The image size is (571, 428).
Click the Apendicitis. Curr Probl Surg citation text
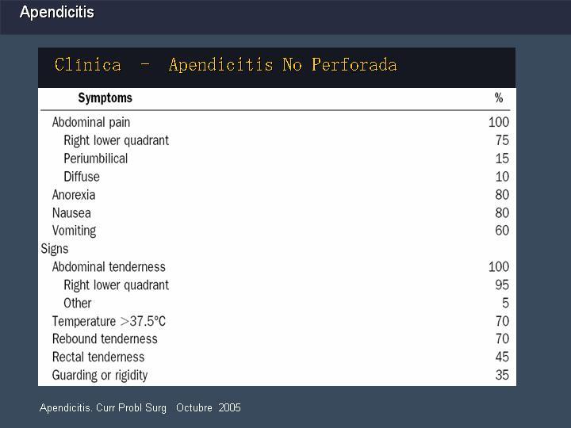(x=102, y=407)
